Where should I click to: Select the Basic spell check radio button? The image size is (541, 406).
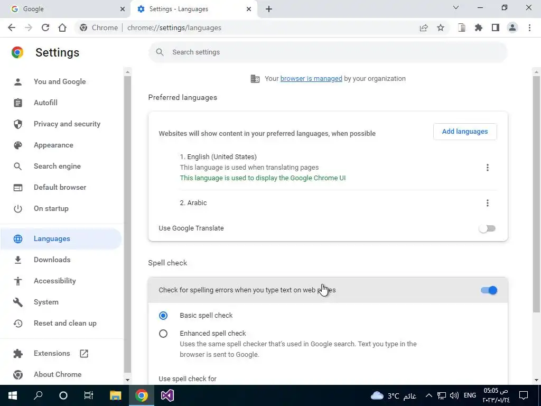(163, 316)
